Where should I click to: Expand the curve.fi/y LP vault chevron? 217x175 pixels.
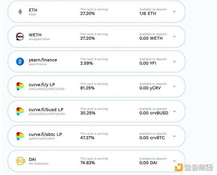click(174, 87)
